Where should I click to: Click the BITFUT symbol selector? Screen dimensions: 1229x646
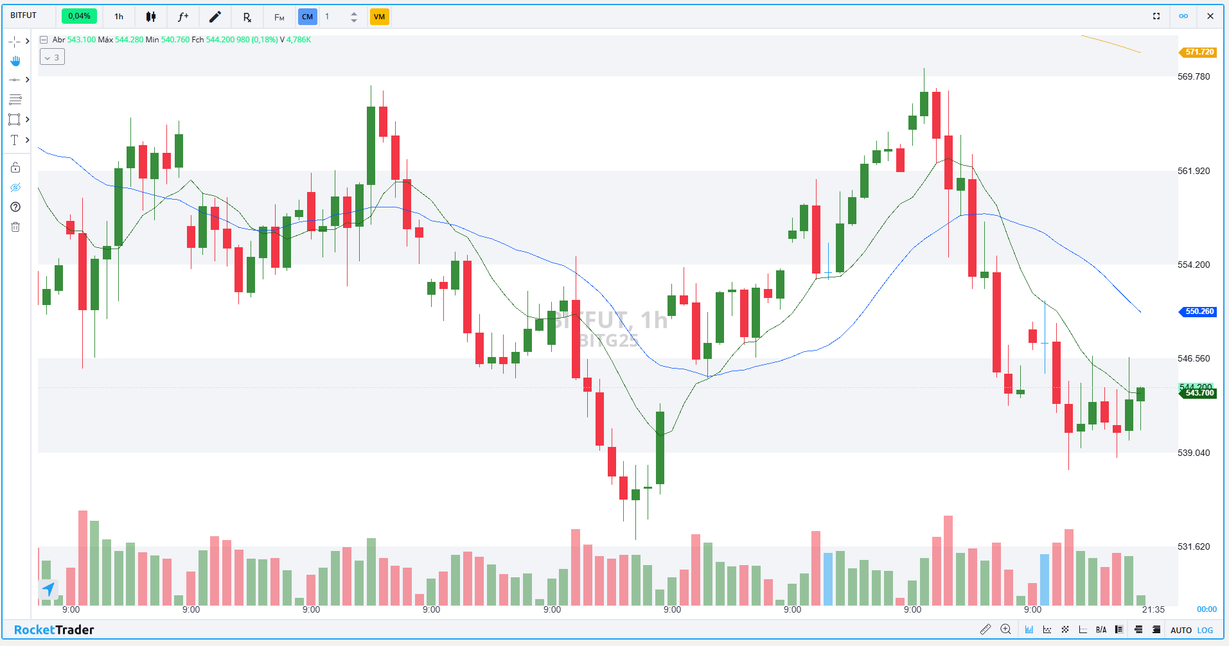pos(24,15)
